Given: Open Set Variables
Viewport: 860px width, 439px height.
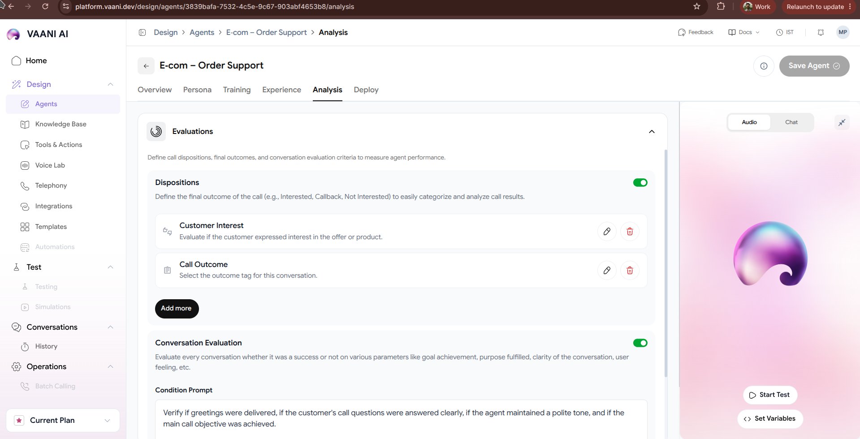Looking at the screenshot, I should tap(770, 419).
